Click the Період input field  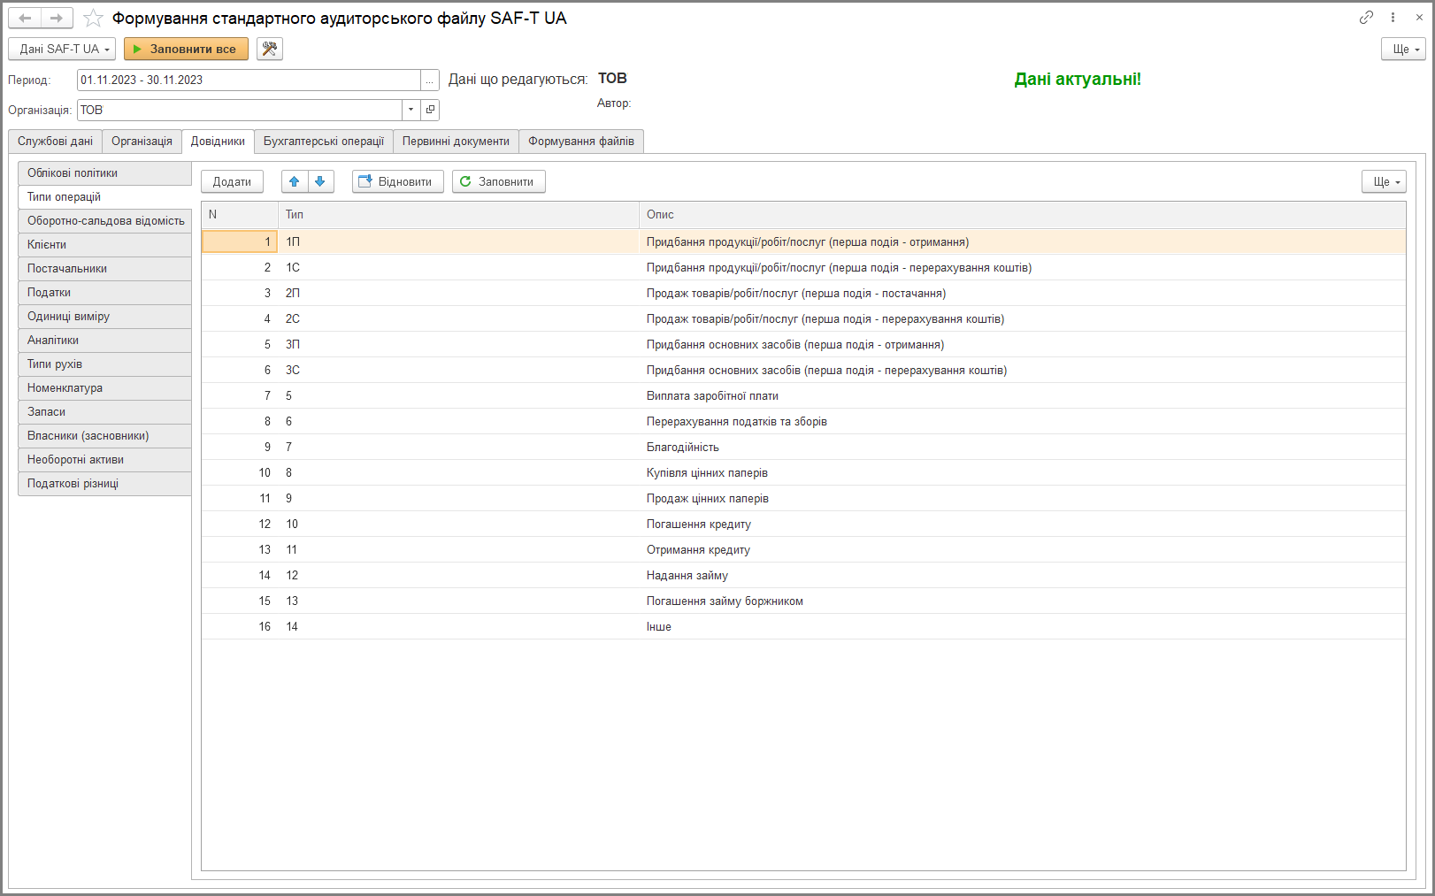pyautogui.click(x=249, y=80)
